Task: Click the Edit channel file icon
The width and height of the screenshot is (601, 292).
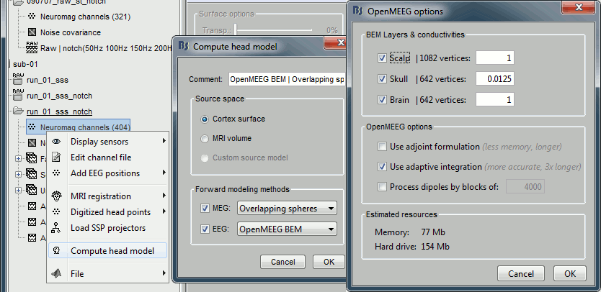Action: tap(56, 158)
